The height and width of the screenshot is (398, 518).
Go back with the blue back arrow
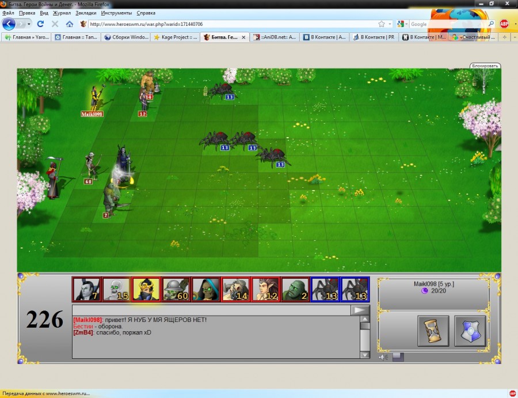(9, 24)
